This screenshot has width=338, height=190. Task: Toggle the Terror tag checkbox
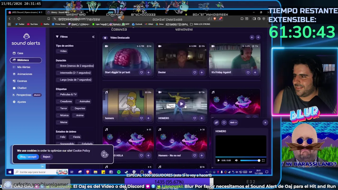(x=58, y=108)
